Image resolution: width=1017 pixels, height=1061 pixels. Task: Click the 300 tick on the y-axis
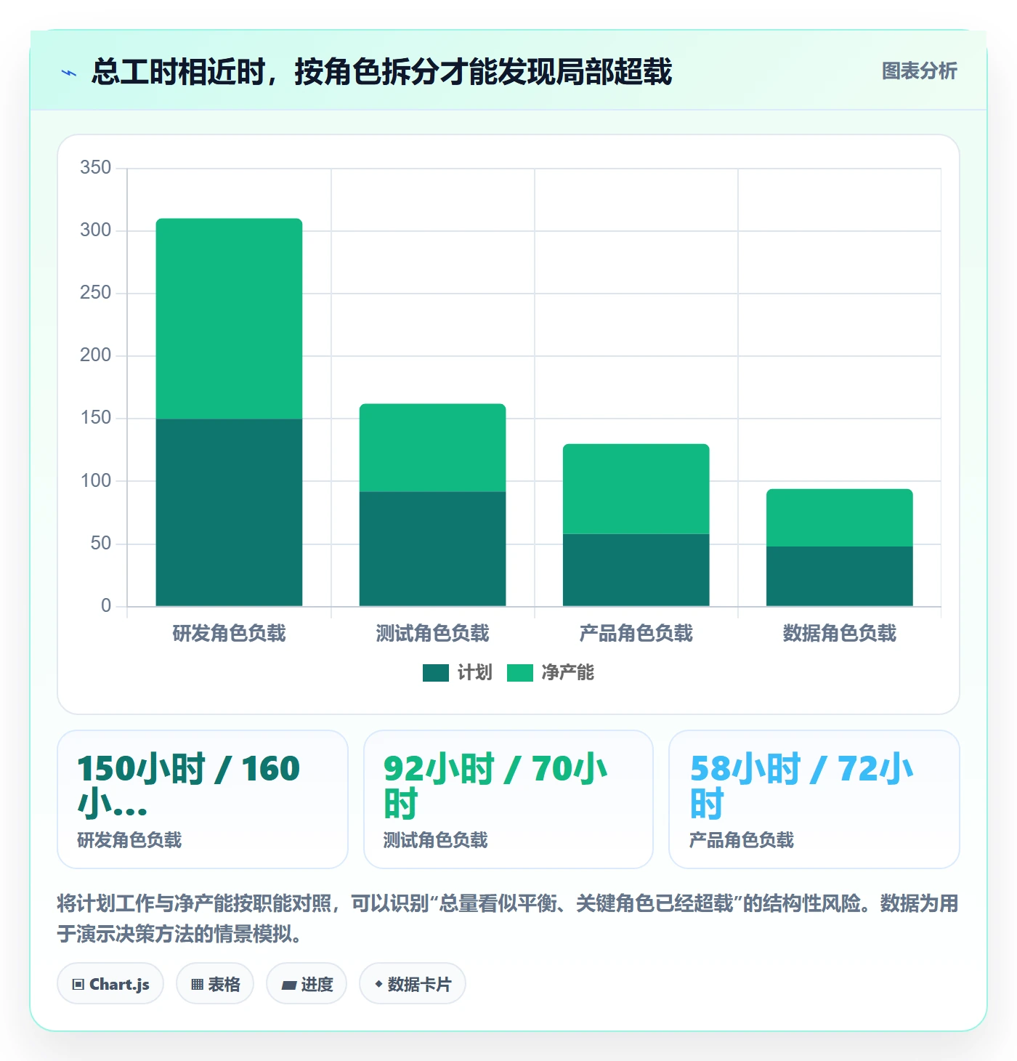click(96, 230)
